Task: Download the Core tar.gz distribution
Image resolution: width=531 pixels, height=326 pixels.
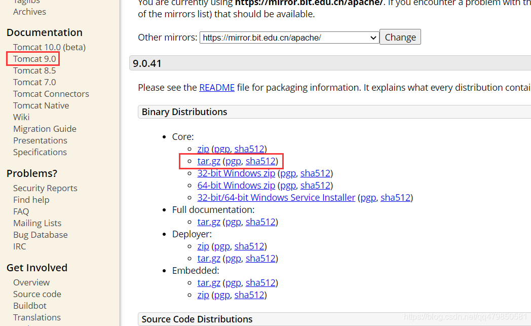Action: pos(209,161)
